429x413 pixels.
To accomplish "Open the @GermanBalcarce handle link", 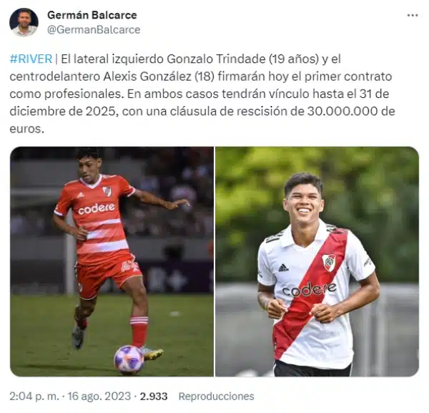I will [x=94, y=29].
